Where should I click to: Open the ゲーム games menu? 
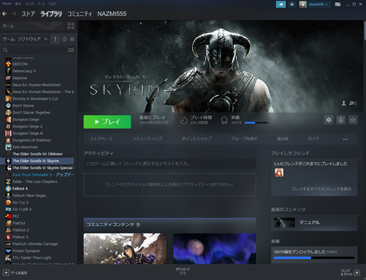(41, 4)
